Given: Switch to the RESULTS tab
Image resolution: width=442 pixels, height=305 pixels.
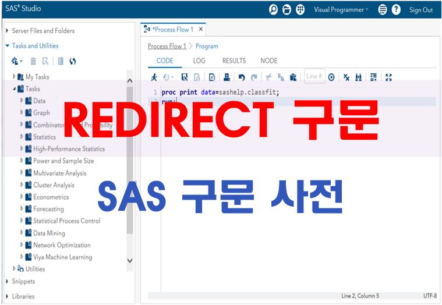Looking at the screenshot, I should click(x=234, y=61).
